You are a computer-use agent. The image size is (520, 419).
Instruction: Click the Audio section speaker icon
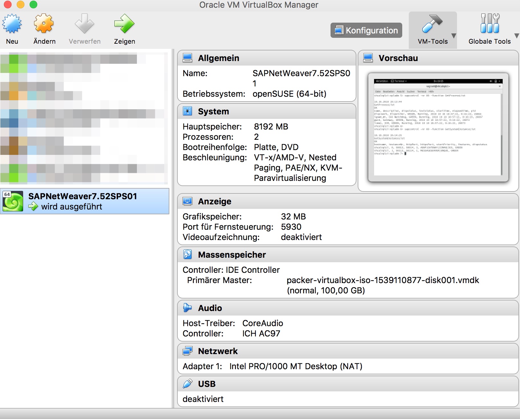pos(187,308)
